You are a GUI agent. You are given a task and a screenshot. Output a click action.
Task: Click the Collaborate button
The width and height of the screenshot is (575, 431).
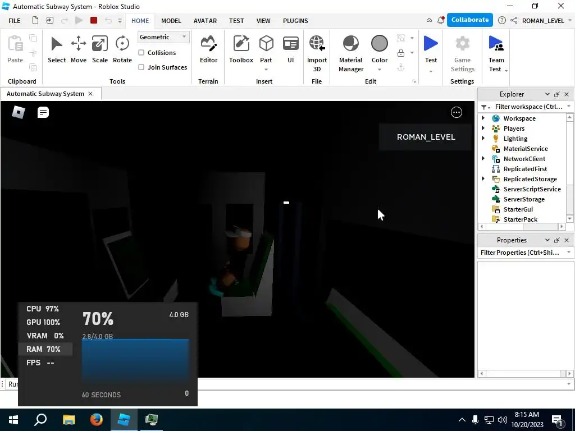pos(470,20)
